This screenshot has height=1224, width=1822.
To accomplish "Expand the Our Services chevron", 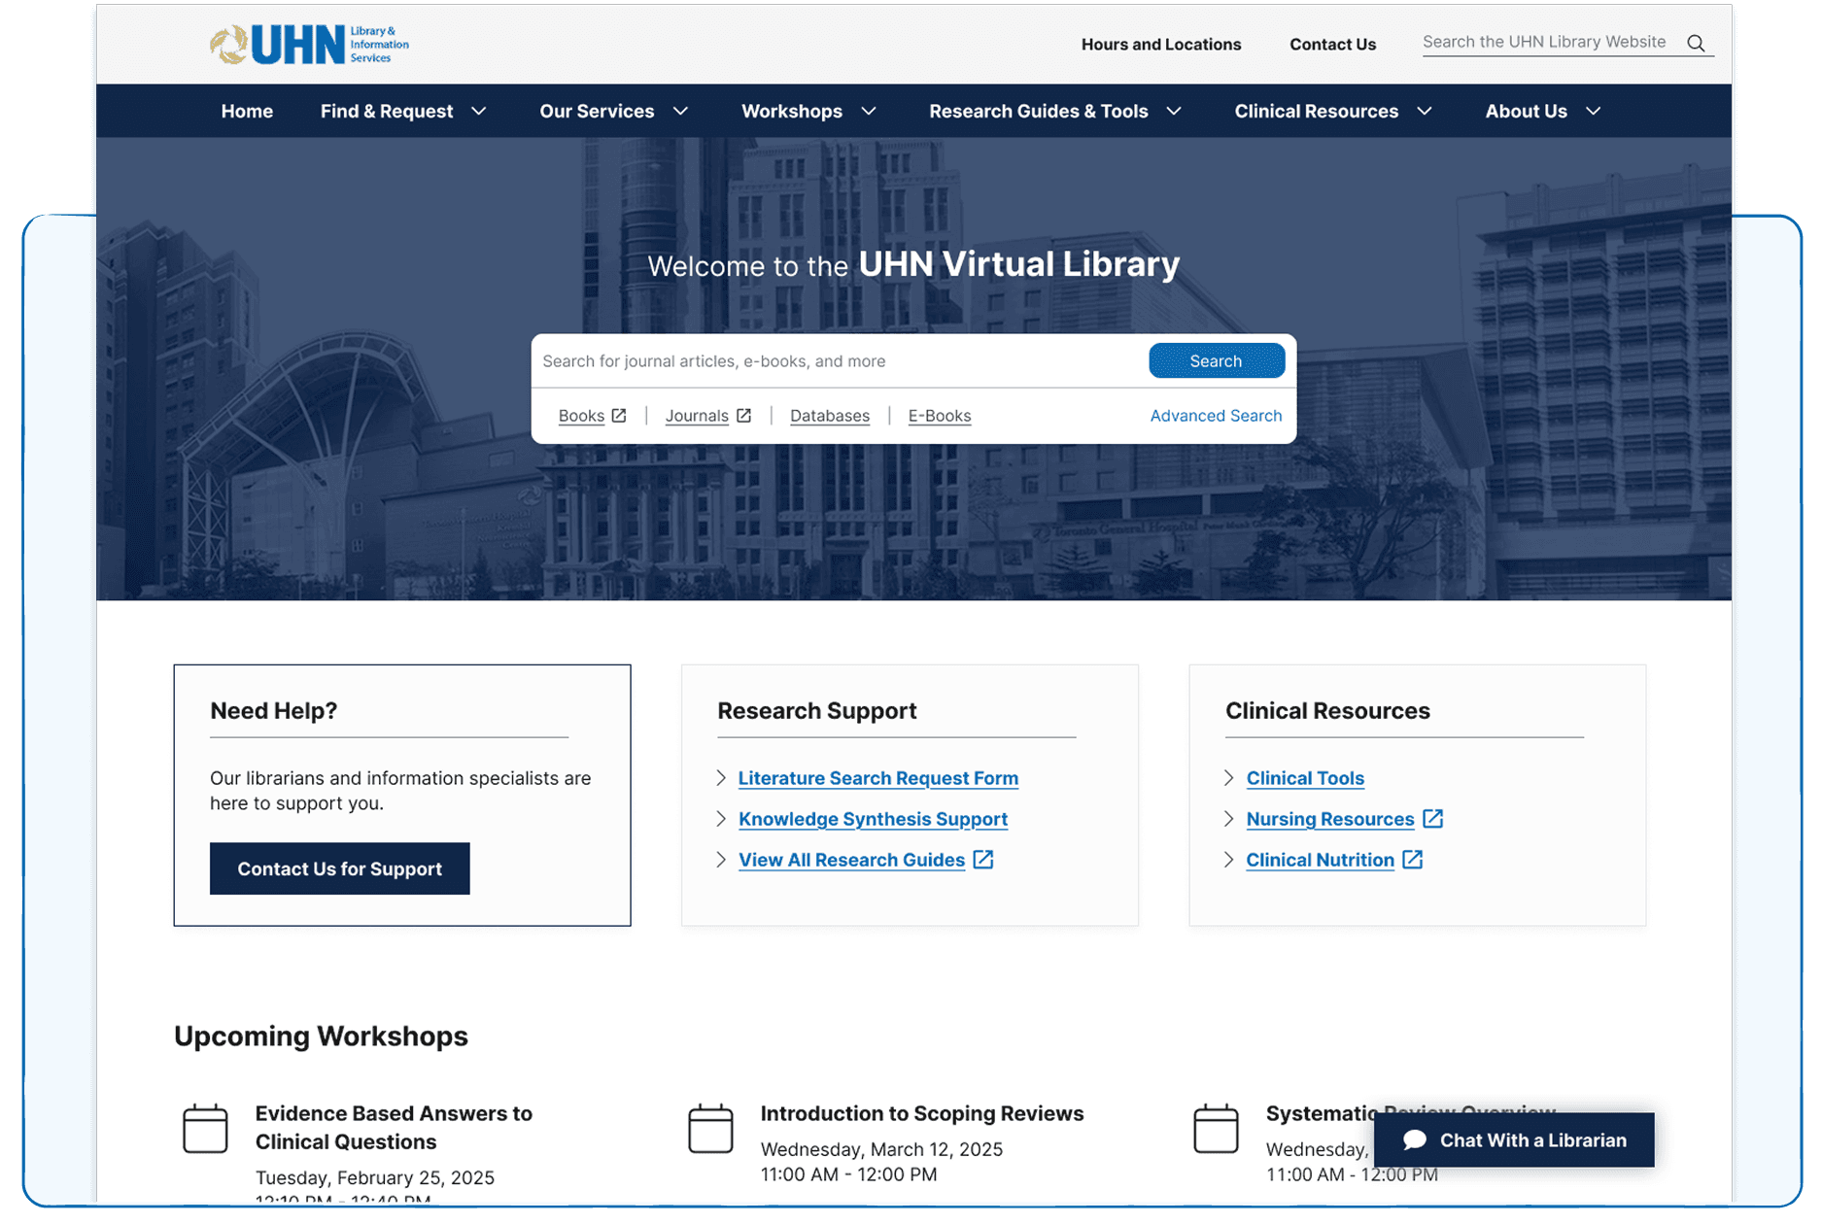I will 681,111.
